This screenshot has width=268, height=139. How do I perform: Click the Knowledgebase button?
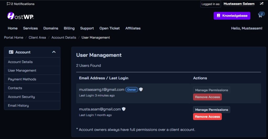232,16
